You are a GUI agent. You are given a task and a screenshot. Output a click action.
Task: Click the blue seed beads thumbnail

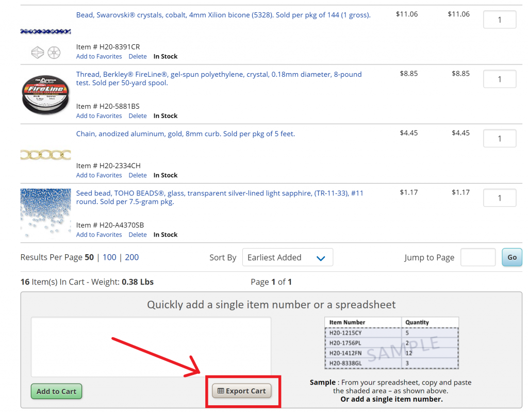(46, 213)
